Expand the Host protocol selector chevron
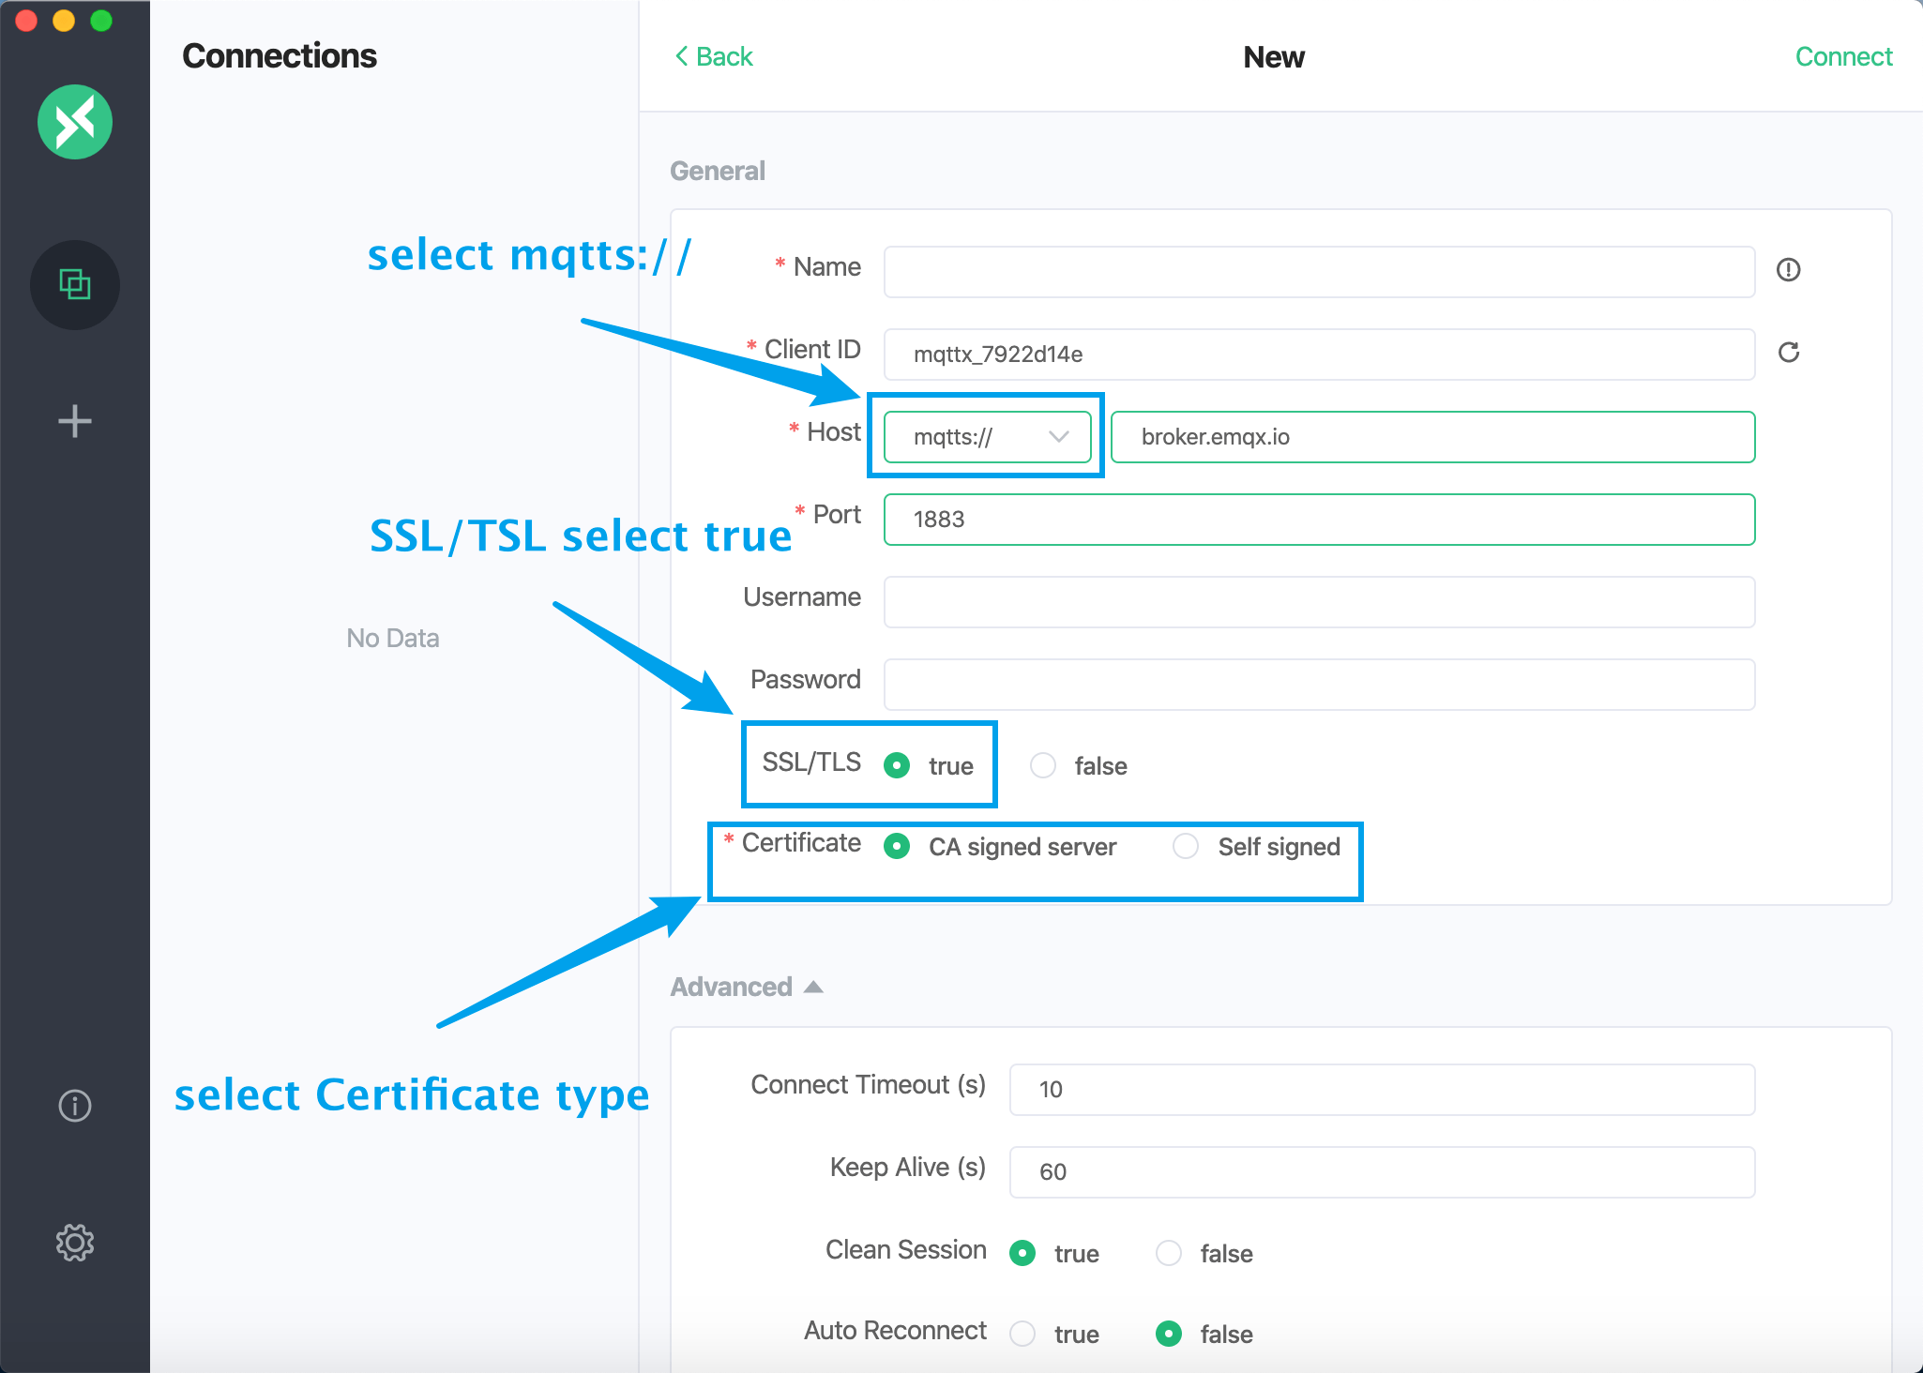 pos(1060,436)
